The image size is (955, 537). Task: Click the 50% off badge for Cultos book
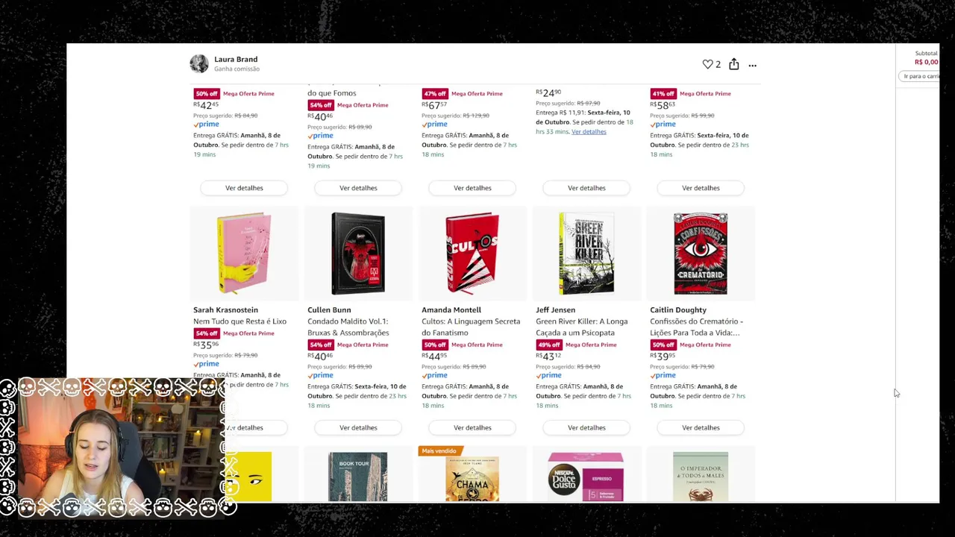click(434, 345)
